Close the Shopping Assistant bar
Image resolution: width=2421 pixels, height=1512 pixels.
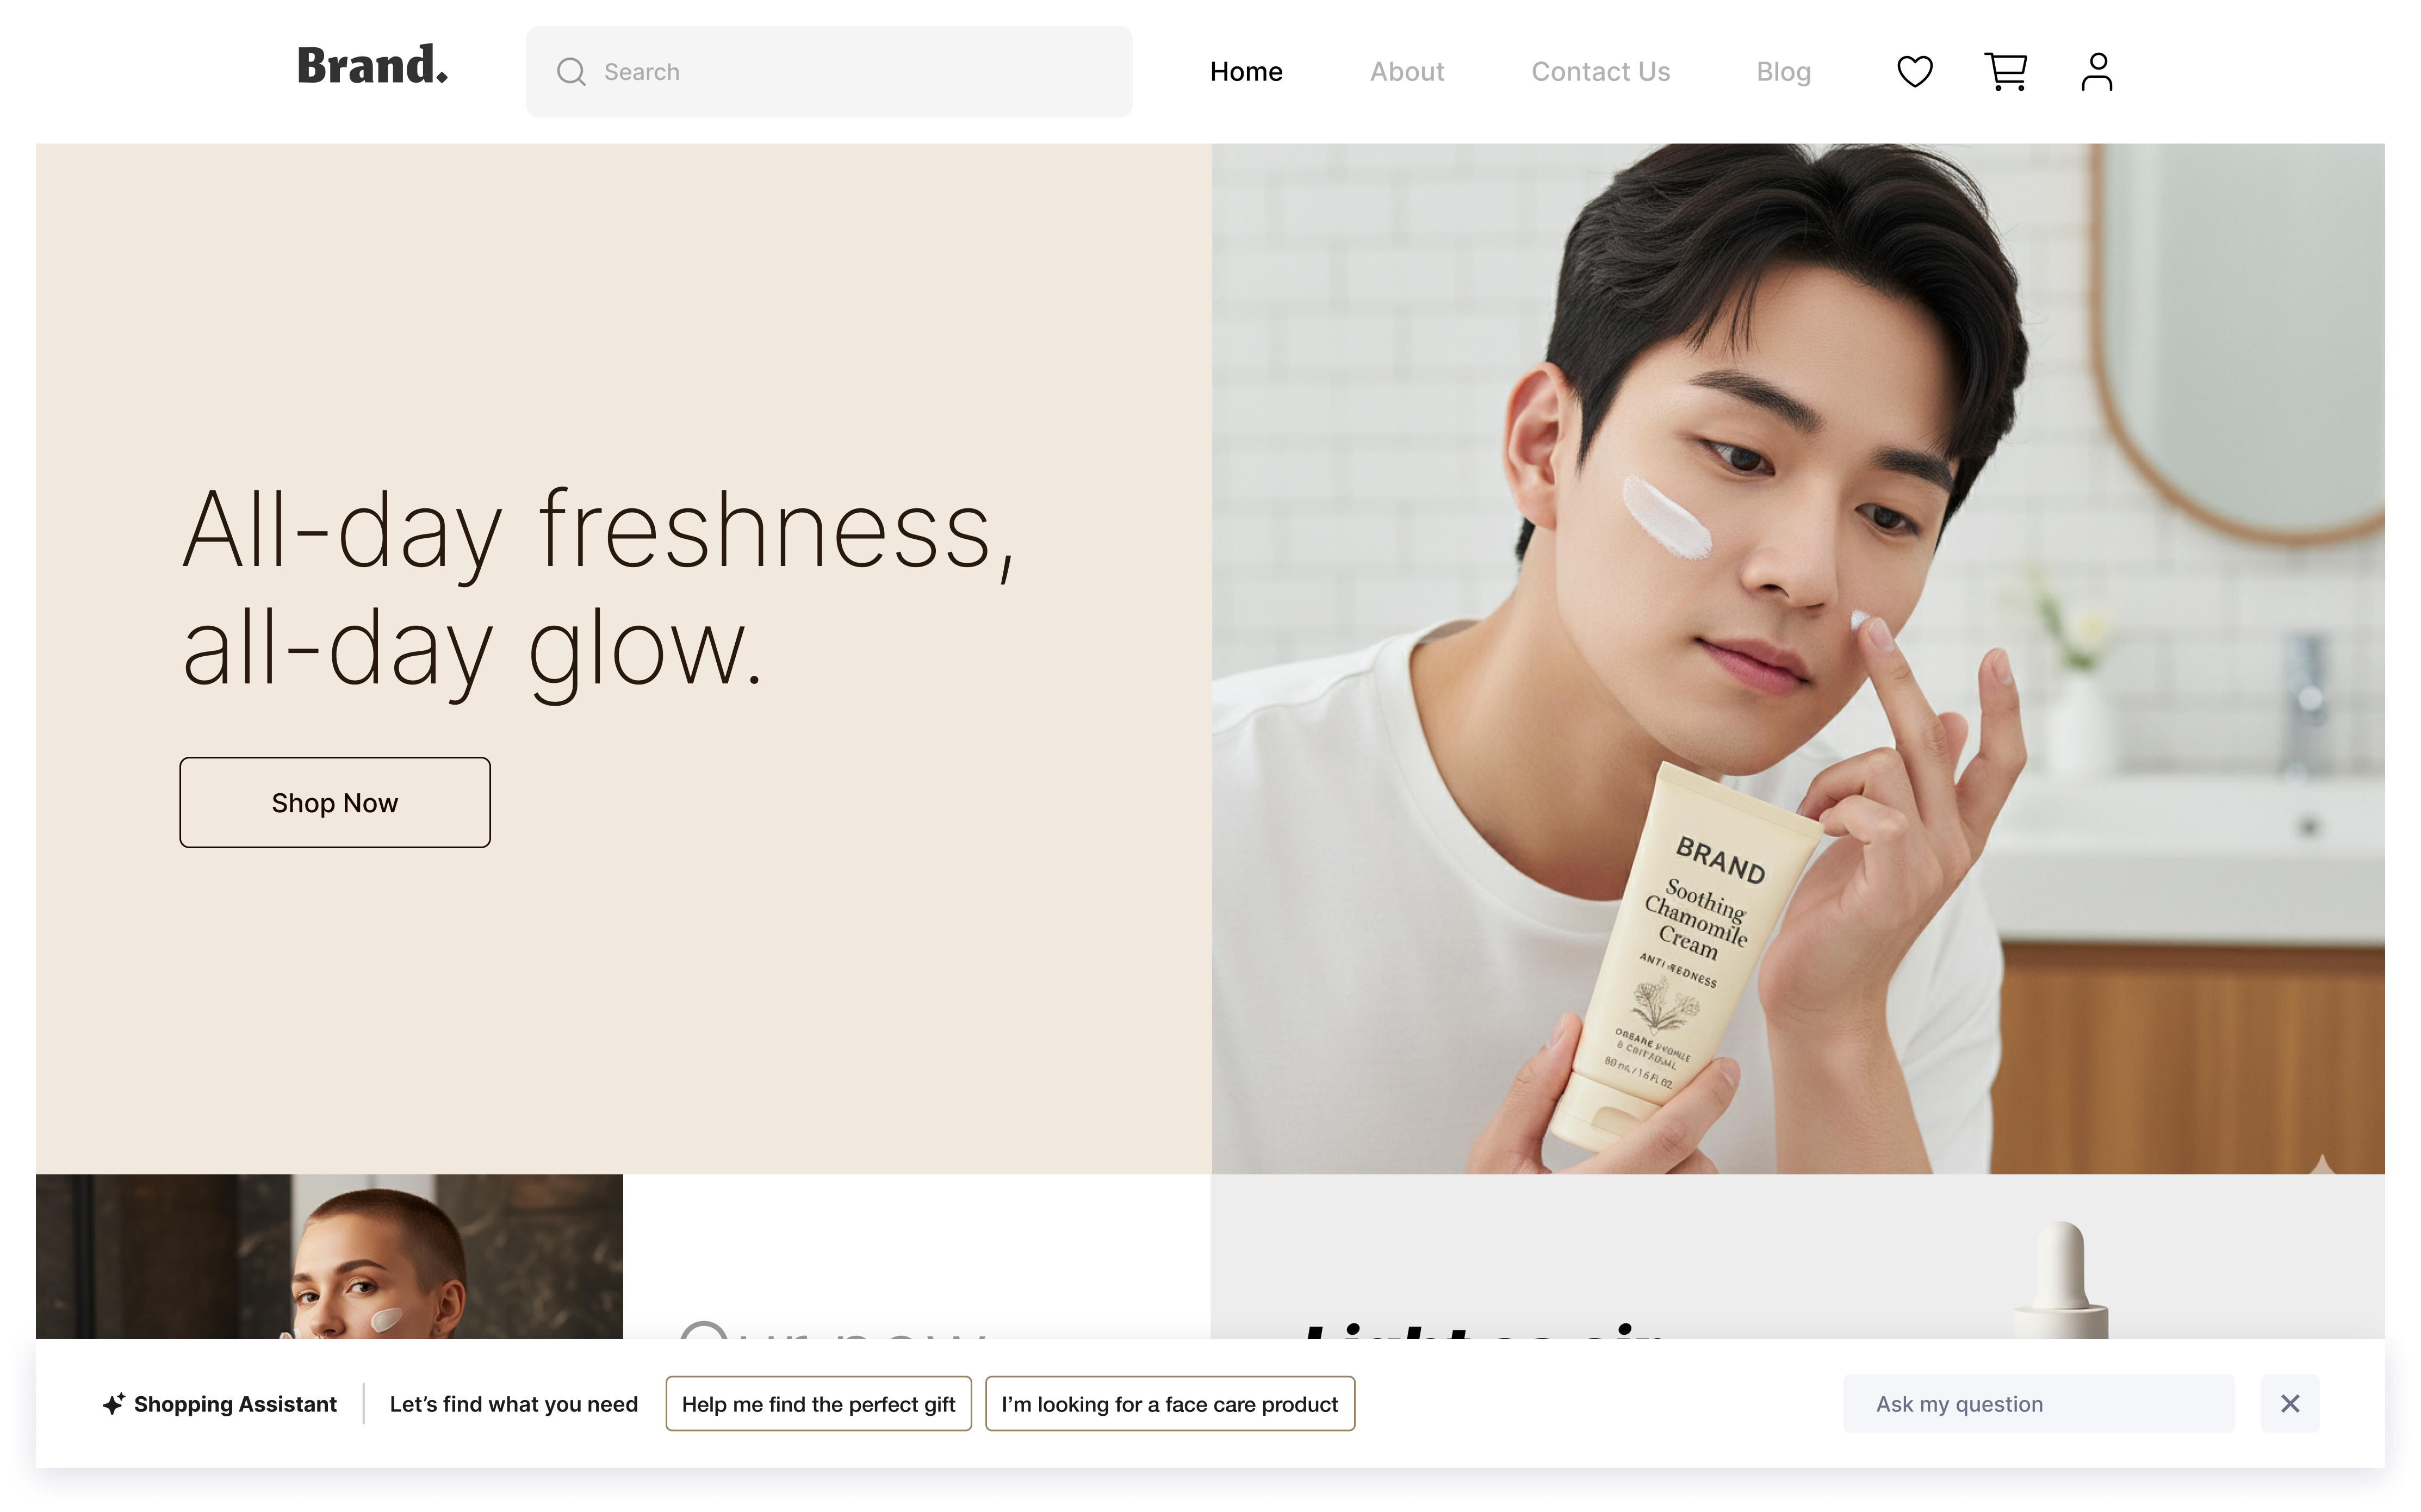click(2289, 1404)
